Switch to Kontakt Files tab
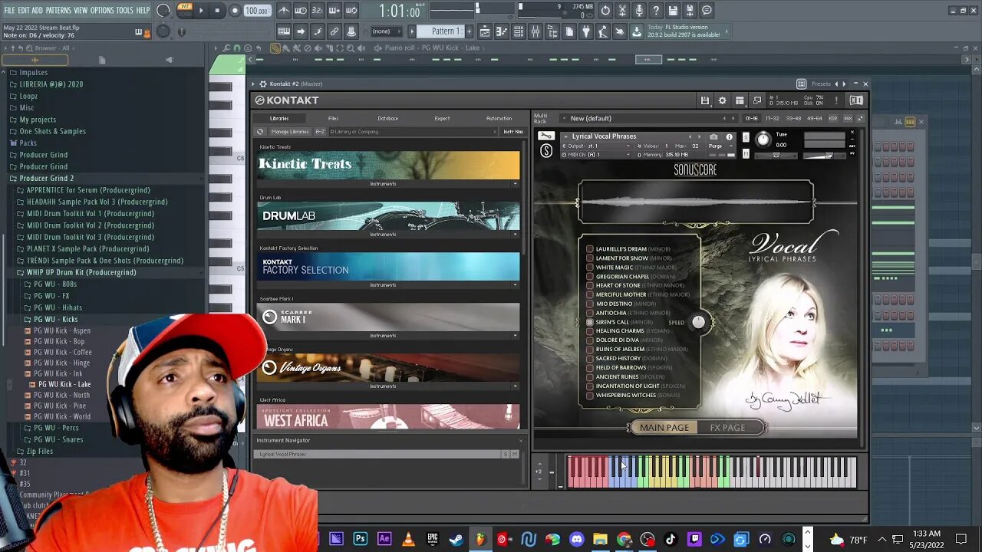 (x=333, y=119)
